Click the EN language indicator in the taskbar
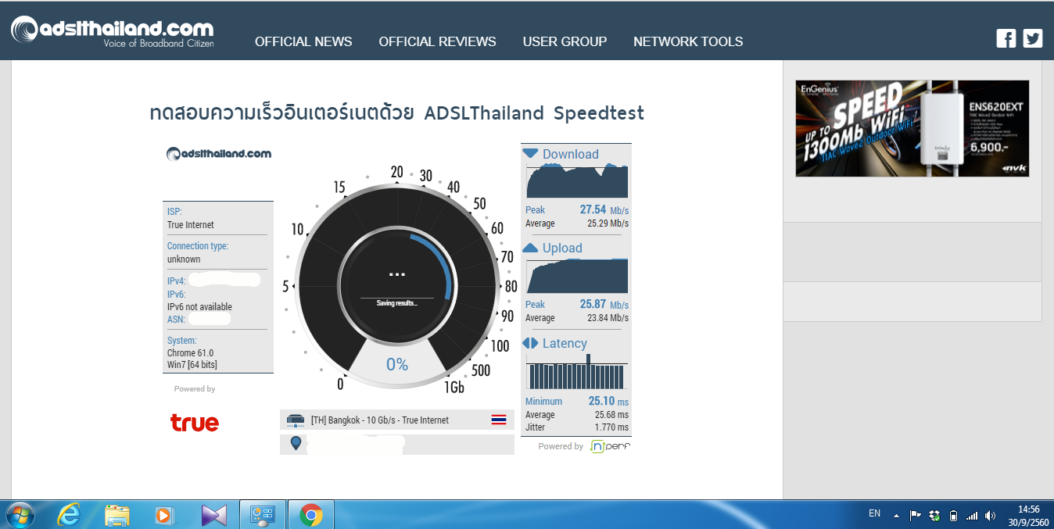1054x529 pixels. click(x=874, y=513)
